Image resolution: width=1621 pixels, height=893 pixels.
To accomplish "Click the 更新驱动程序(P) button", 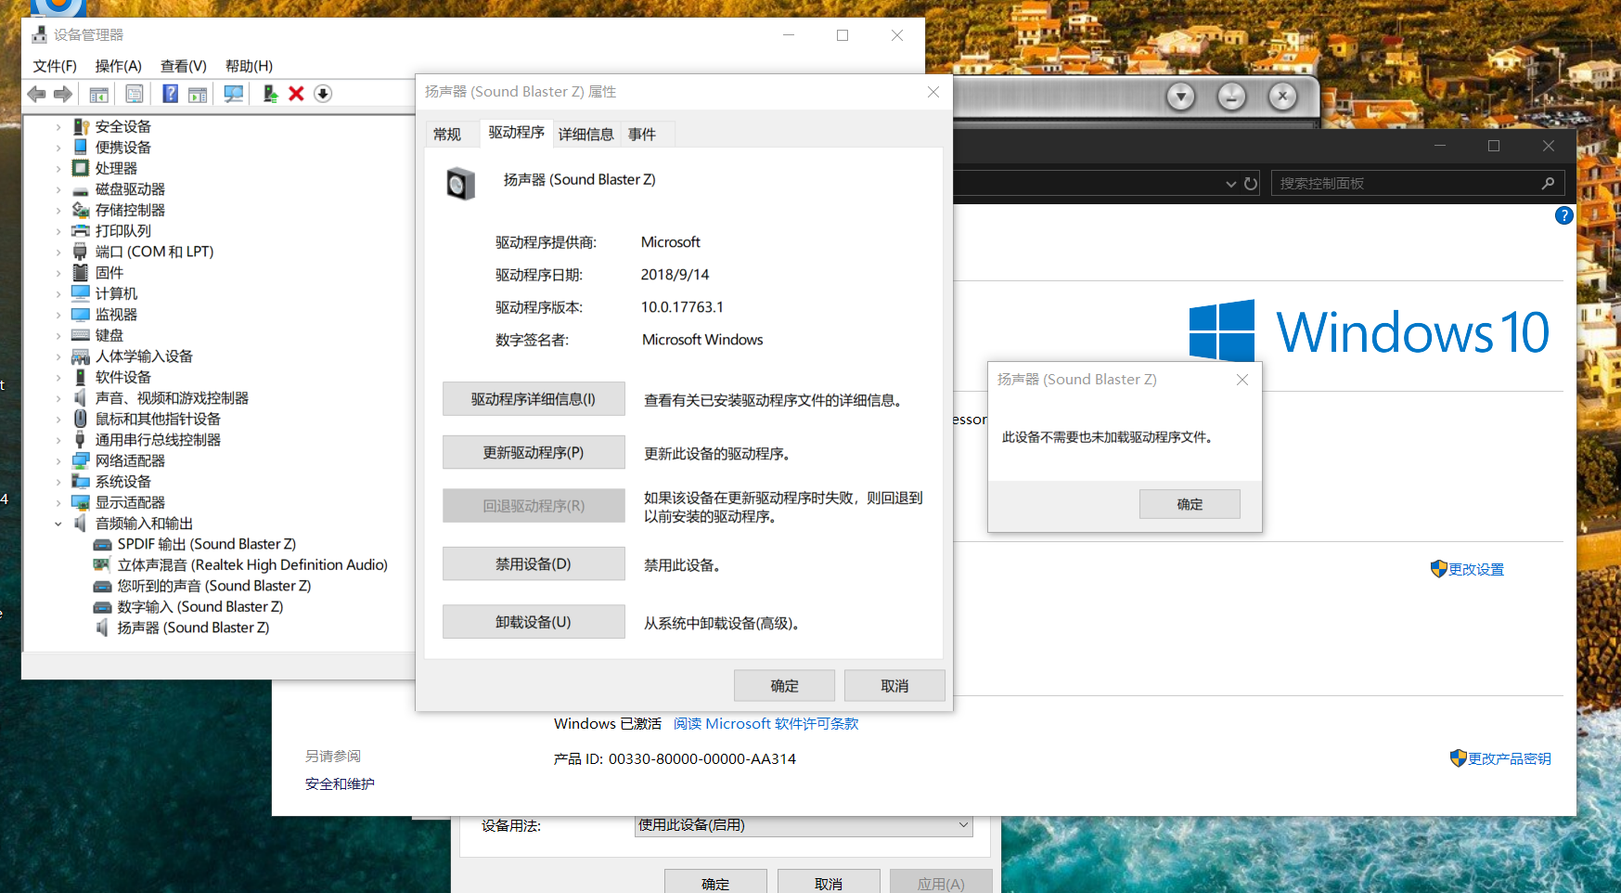I will point(534,453).
